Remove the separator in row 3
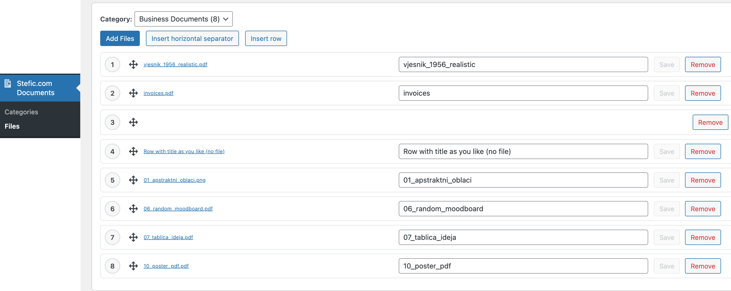This screenshot has width=731, height=291. coord(710,122)
